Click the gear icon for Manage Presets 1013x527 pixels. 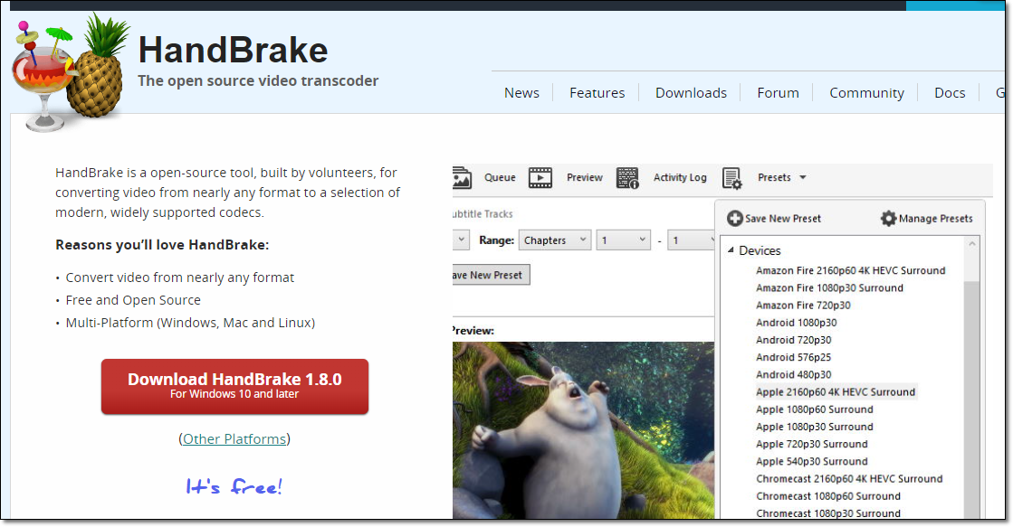(888, 219)
